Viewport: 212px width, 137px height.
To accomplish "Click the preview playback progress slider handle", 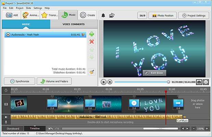I will [x=169, y=82].
